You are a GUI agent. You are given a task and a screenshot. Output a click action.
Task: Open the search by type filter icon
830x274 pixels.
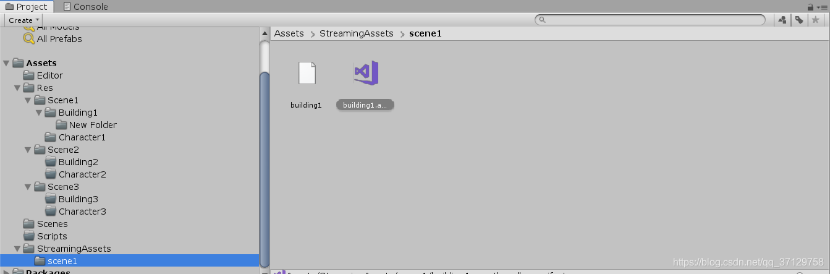[x=782, y=20]
